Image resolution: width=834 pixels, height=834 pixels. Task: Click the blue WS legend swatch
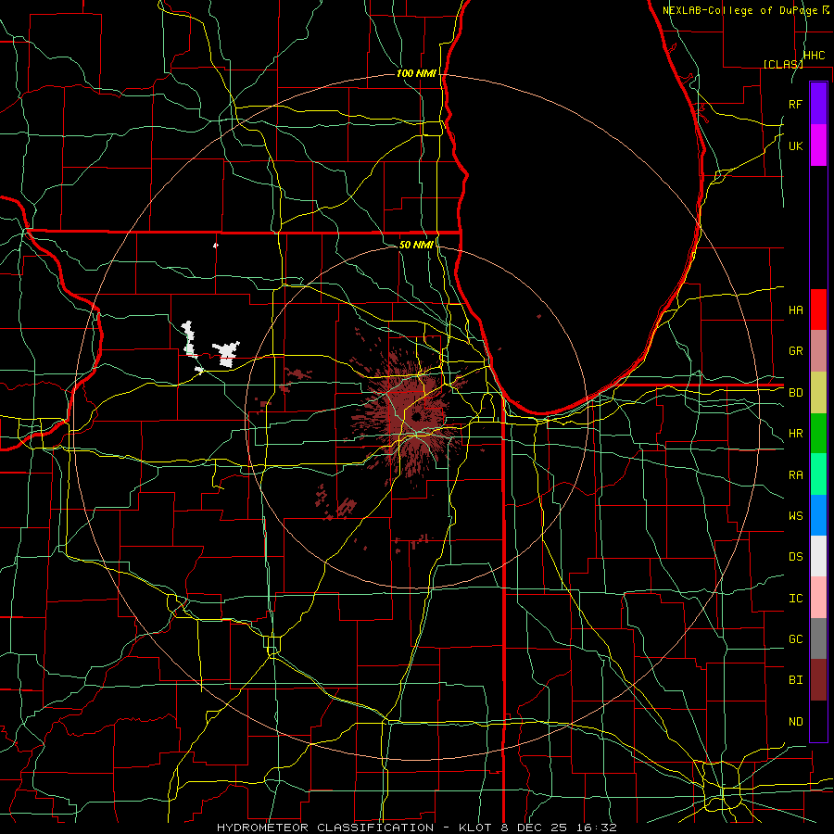[x=818, y=515]
